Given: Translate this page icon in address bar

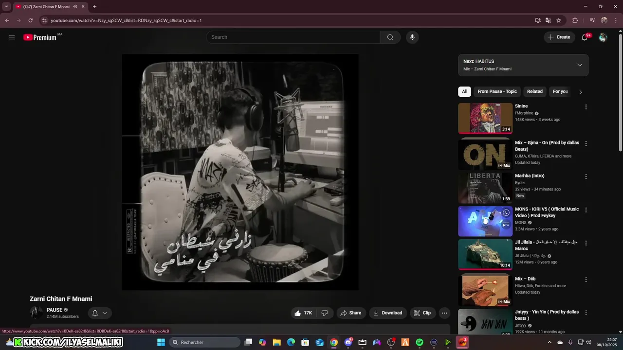Looking at the screenshot, I should click(x=549, y=20).
